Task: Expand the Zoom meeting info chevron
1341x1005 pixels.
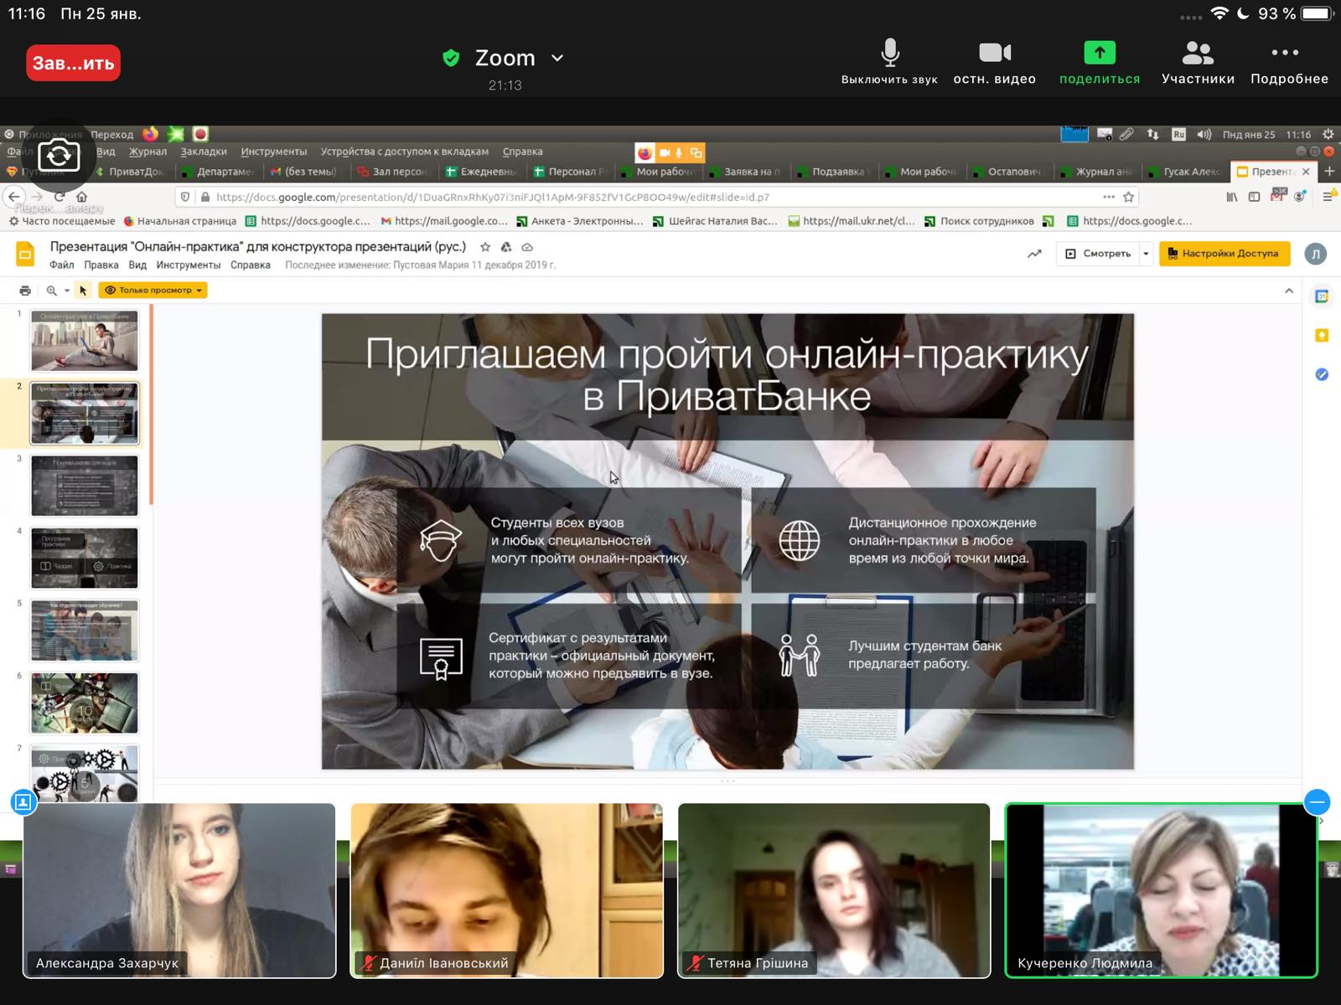Action: [557, 59]
